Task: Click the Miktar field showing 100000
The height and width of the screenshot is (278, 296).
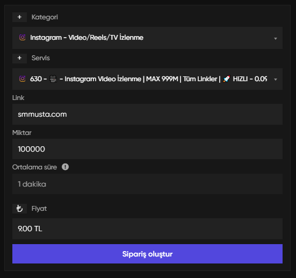Action: 147,149
